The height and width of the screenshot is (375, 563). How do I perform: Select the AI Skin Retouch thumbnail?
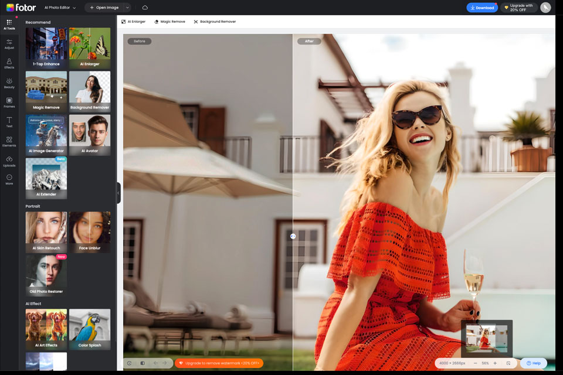pyautogui.click(x=46, y=232)
